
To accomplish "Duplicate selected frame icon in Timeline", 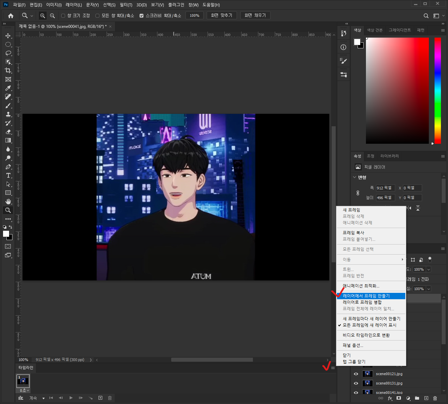I will pyautogui.click(x=100, y=398).
